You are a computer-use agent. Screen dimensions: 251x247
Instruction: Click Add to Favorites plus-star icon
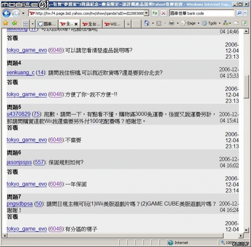(15, 23)
